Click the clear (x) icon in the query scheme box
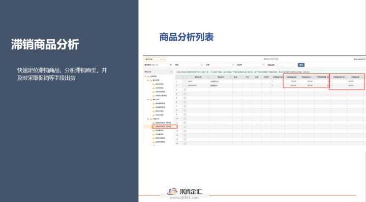The image size is (366, 202). [161, 59]
